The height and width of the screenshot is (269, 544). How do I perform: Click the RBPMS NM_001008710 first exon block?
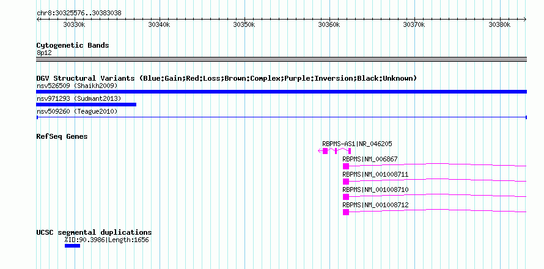[x=345, y=197]
